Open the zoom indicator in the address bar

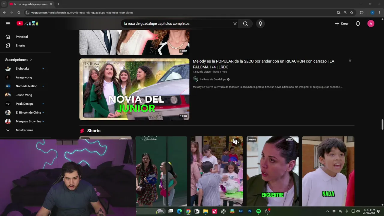point(345,13)
